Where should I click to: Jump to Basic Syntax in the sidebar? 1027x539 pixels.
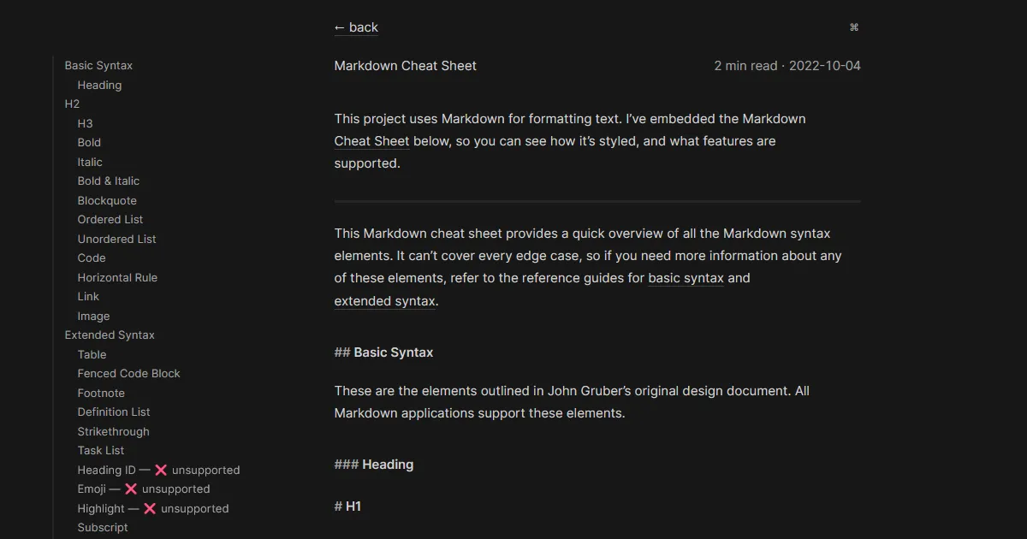click(98, 66)
